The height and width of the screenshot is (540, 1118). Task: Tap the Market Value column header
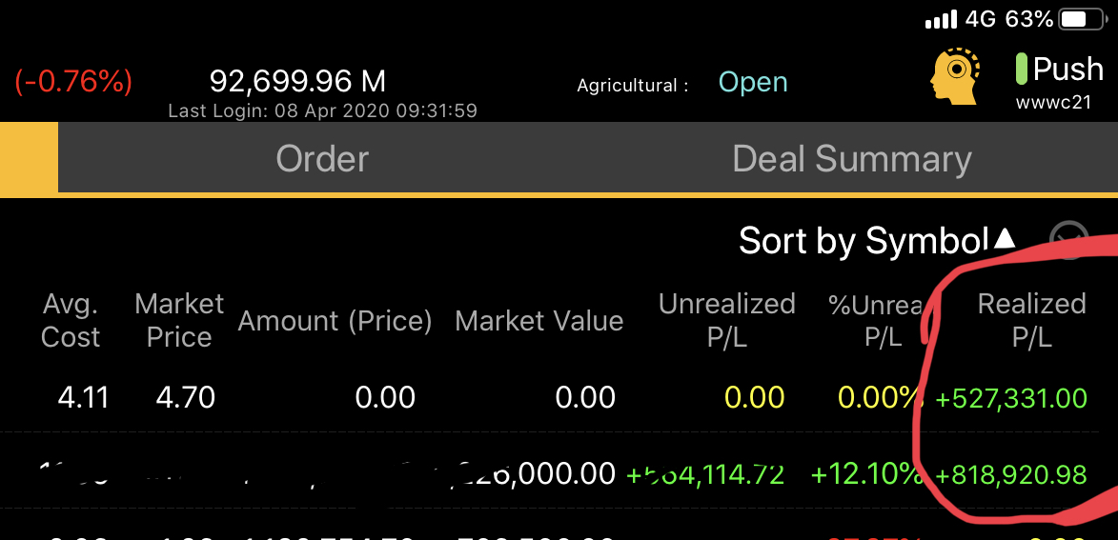(539, 321)
